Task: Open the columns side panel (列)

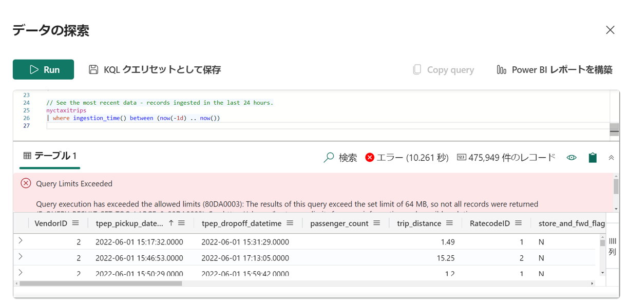Action: pyautogui.click(x=612, y=247)
